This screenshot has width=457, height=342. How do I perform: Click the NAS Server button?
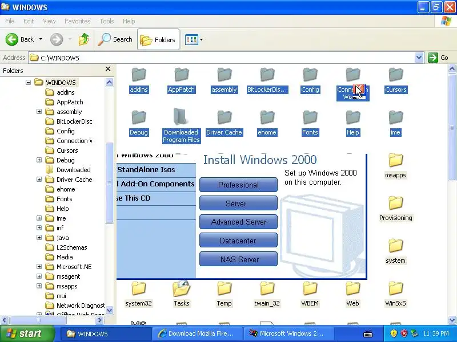point(238,259)
